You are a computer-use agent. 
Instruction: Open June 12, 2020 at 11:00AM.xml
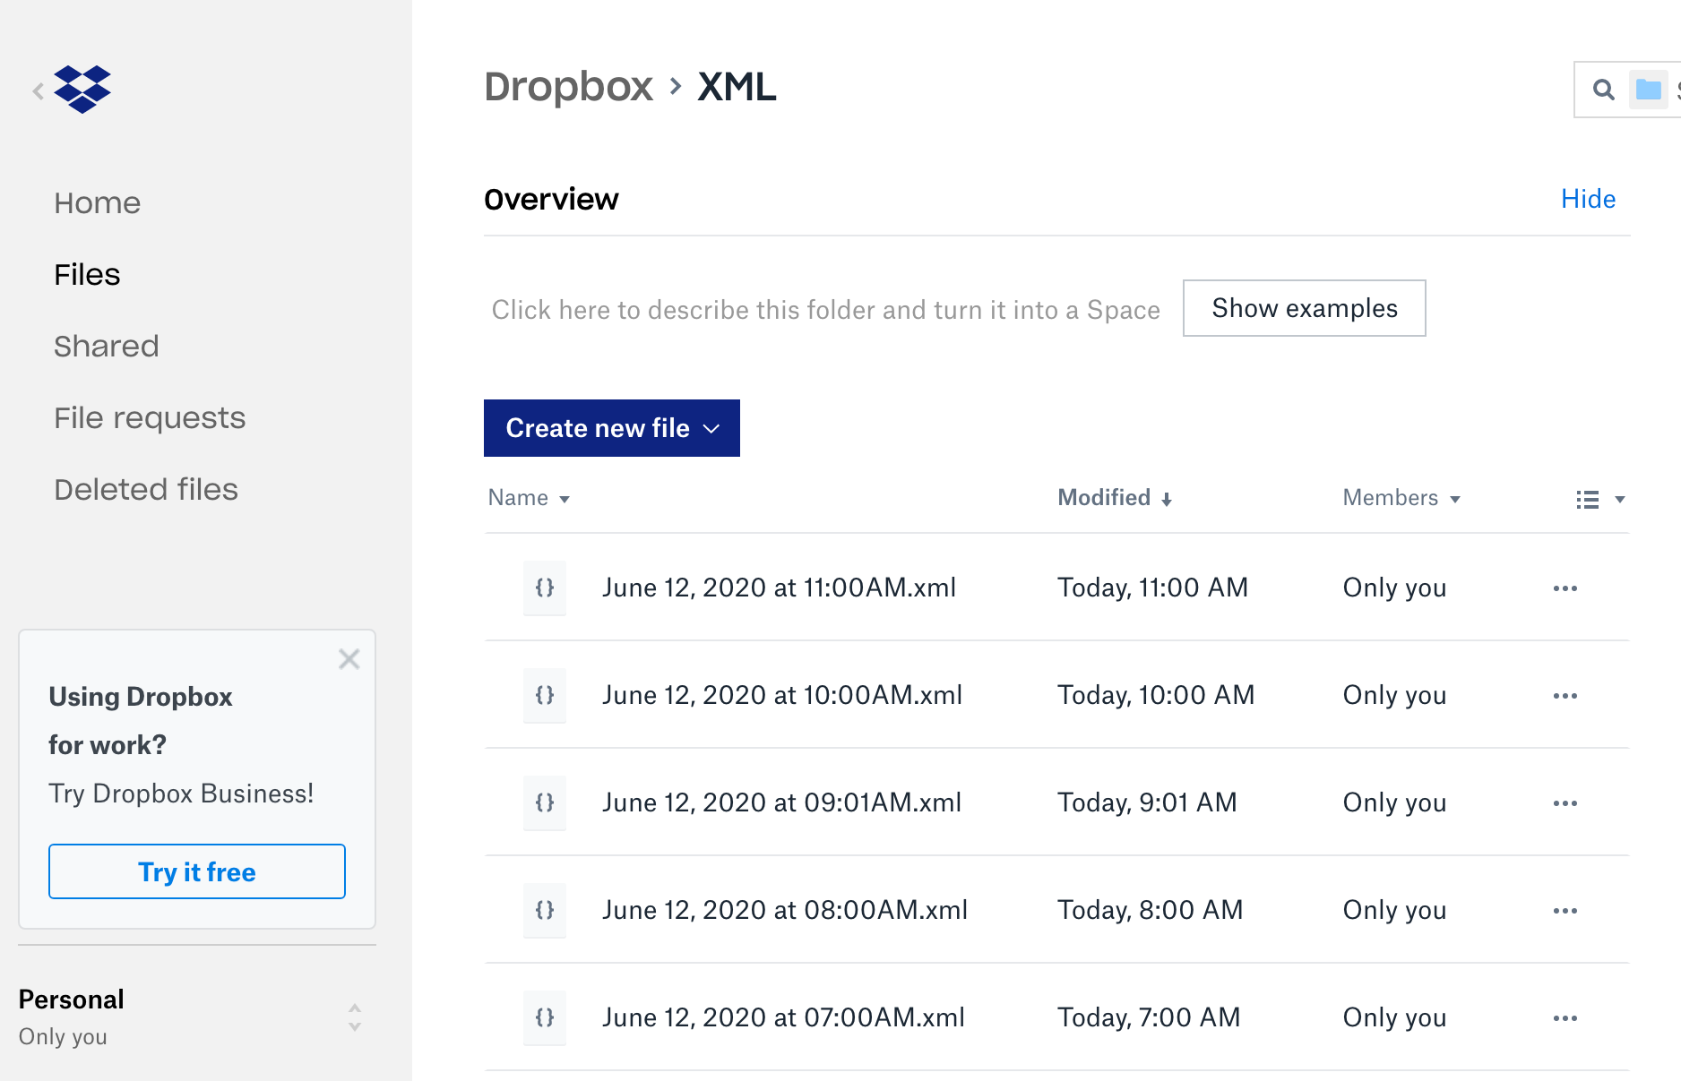coord(779,588)
